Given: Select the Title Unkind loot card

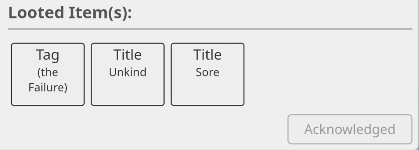Looking at the screenshot, I should point(128,74).
